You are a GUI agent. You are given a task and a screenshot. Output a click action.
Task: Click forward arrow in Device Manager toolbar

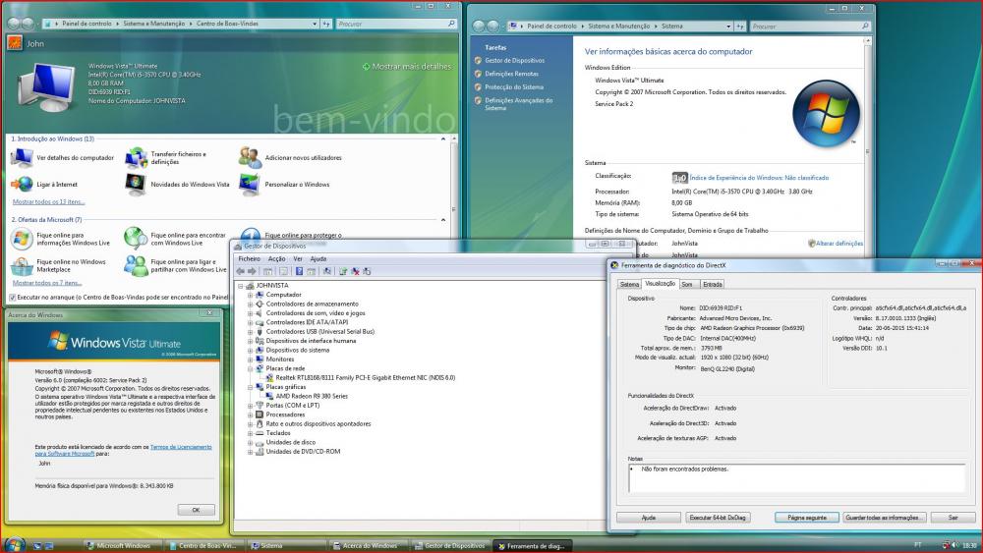pos(252,271)
